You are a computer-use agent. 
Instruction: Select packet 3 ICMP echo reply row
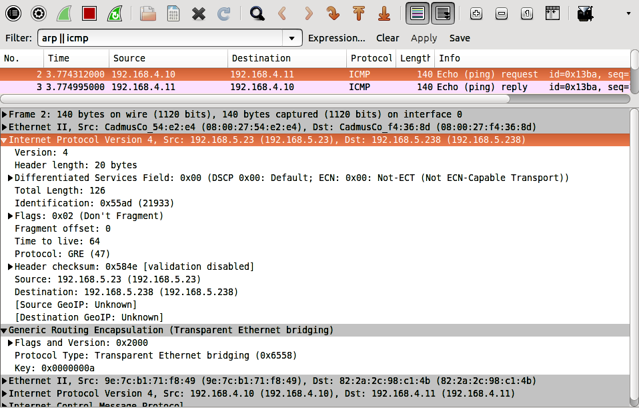(x=315, y=87)
